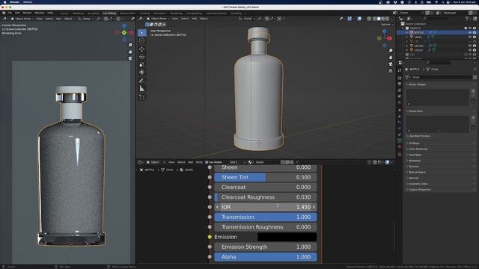Screen dimensions: 479x269
Task: Select the Scale tool
Action: click(141, 64)
